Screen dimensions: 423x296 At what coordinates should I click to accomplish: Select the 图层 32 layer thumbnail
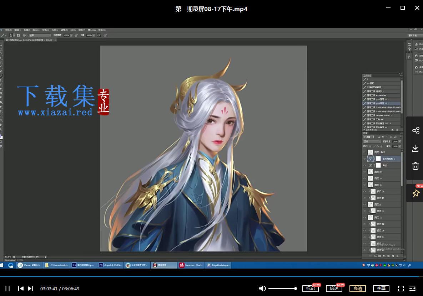pos(373,224)
